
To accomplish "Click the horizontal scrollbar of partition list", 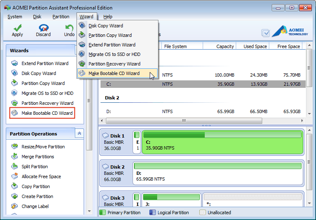I will pyautogui.click(x=184, y=121).
